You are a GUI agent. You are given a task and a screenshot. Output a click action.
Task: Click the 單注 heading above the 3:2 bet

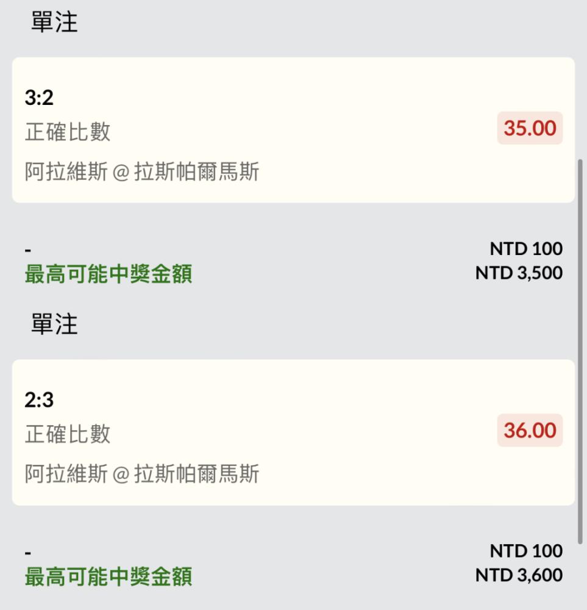(x=54, y=22)
